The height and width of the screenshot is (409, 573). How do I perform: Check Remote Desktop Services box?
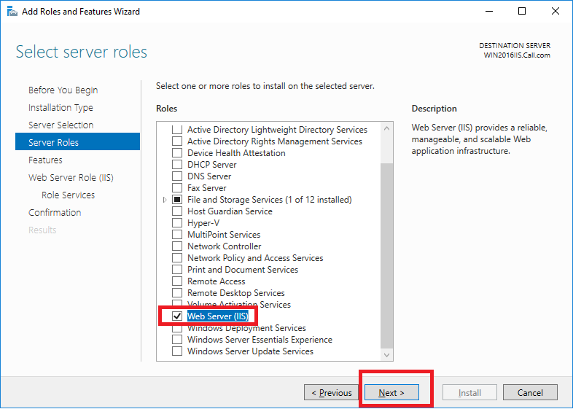(x=177, y=293)
